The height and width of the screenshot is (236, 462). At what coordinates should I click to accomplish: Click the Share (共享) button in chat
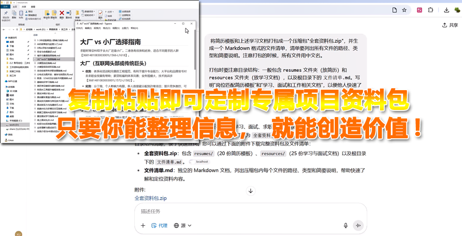click(450, 25)
